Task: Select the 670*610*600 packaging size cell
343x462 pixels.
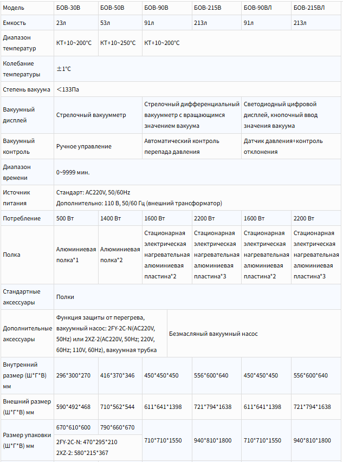Action: click(x=73, y=427)
